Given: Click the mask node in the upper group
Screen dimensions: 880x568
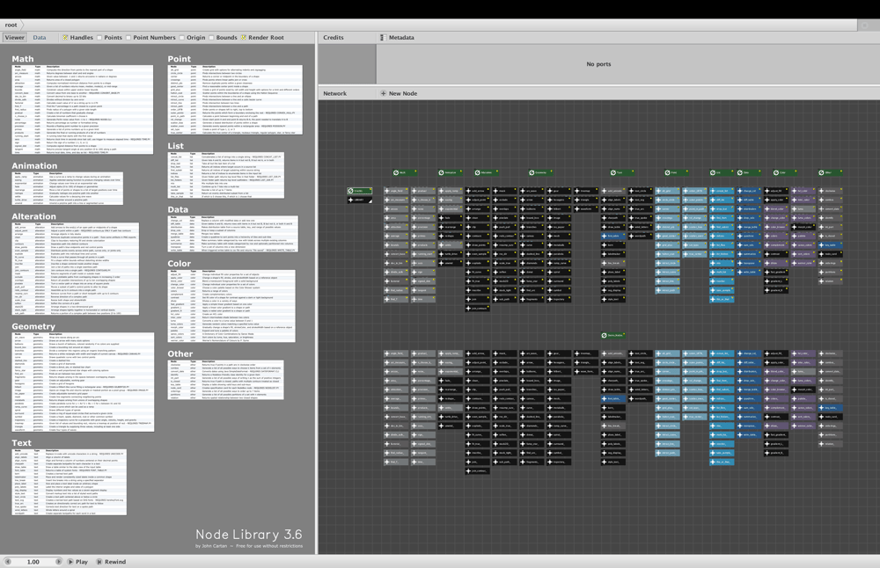Looking at the screenshot, I should 504,191.
